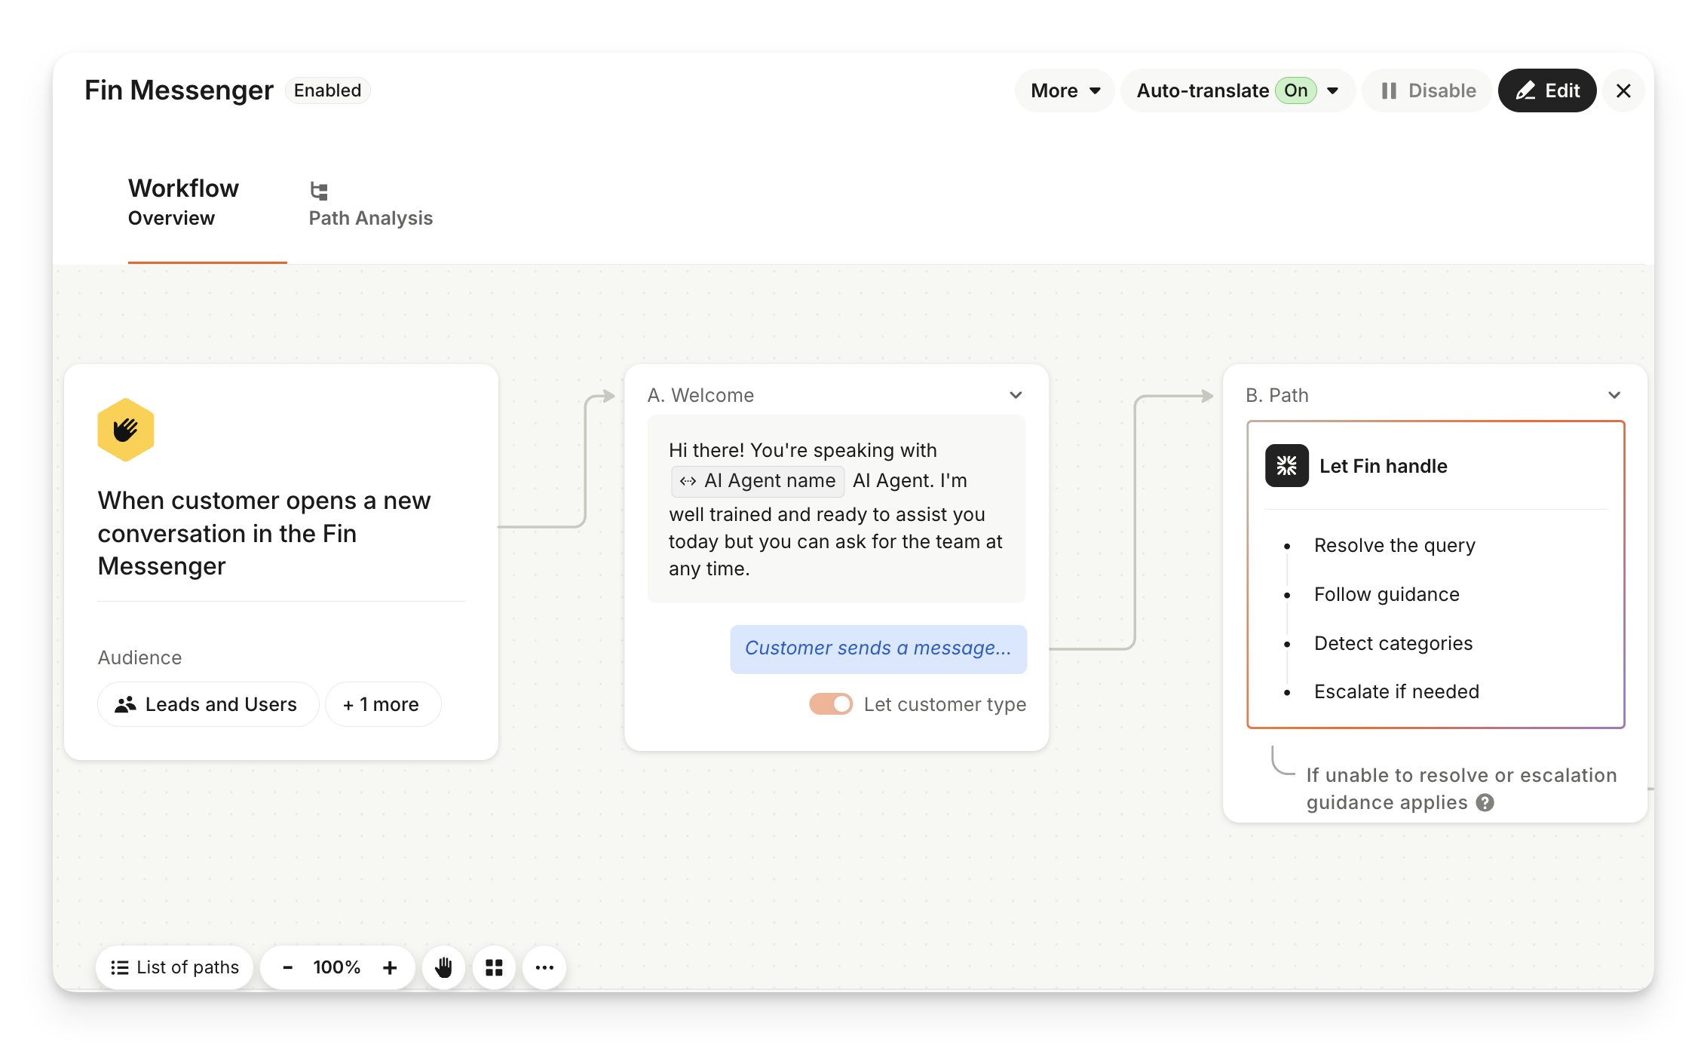Click the yellow hand trigger icon

126,430
